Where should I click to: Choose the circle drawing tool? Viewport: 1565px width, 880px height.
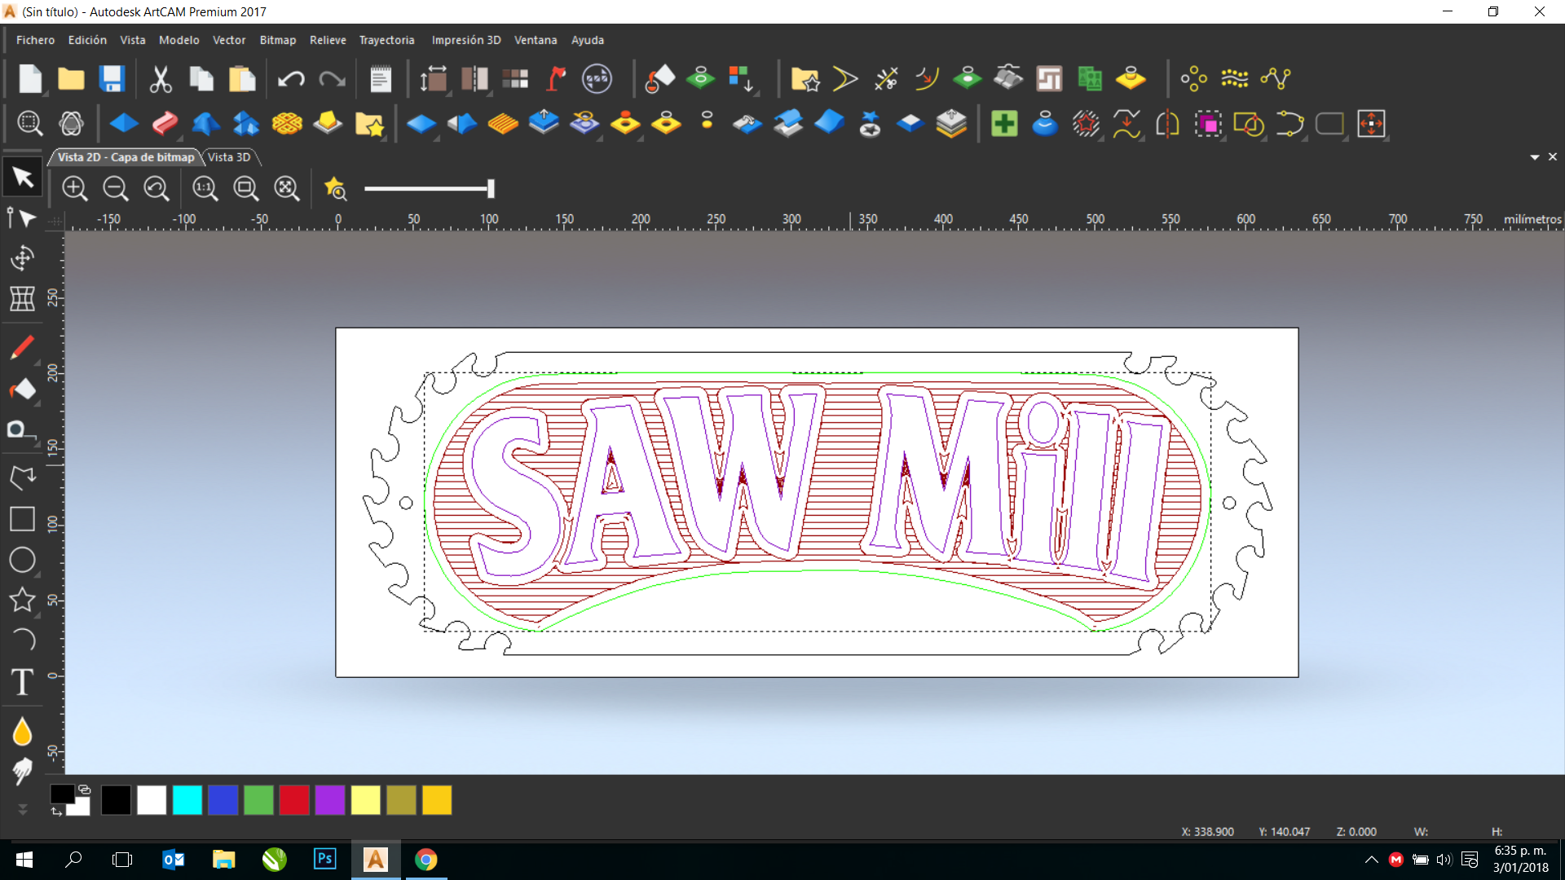[x=22, y=560]
